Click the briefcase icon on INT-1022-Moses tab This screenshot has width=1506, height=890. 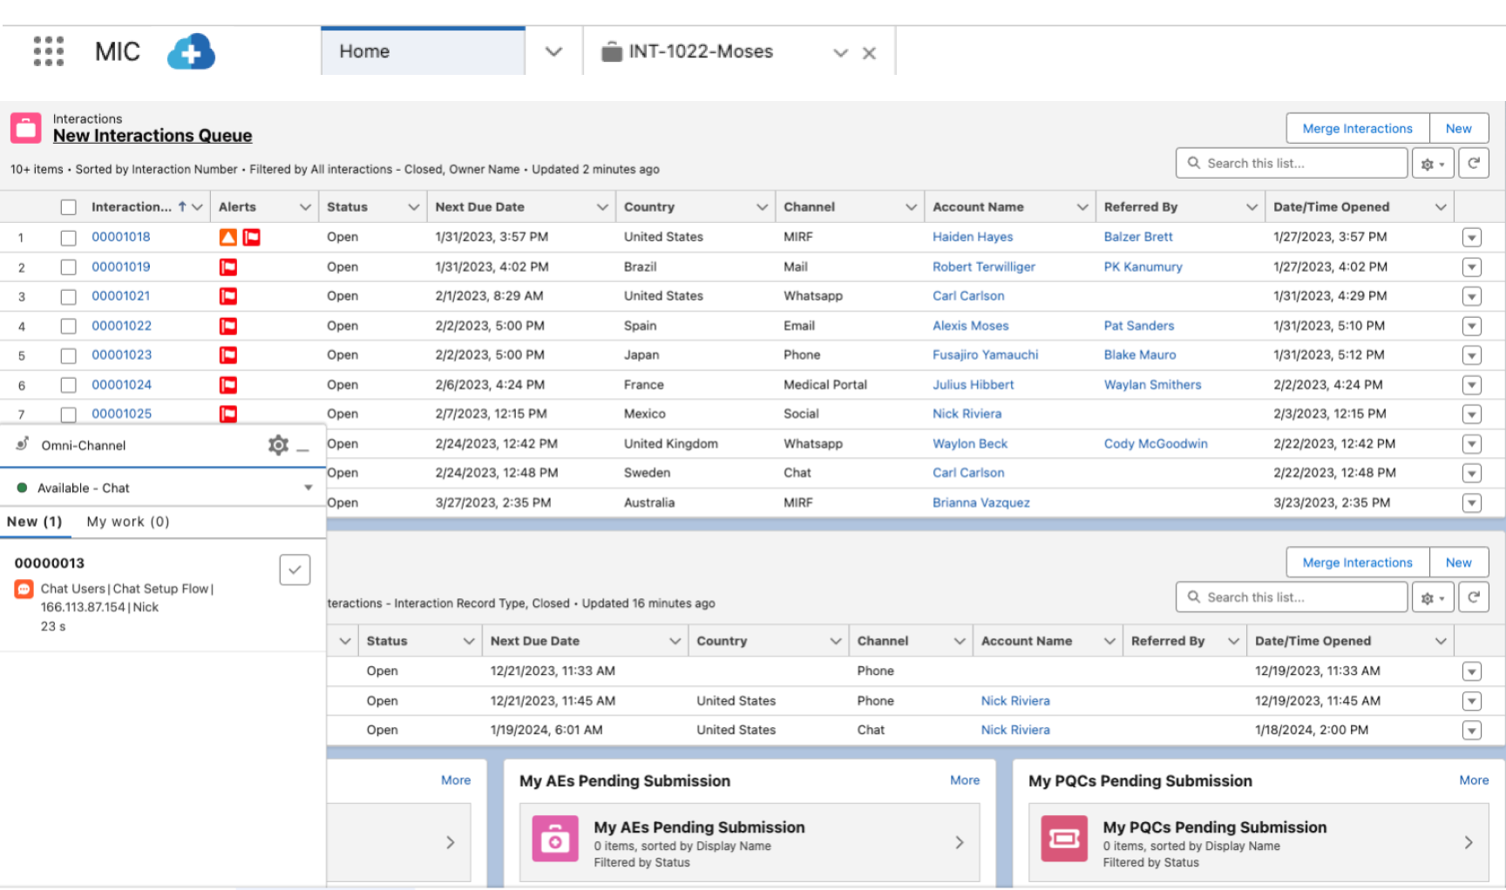[612, 51]
